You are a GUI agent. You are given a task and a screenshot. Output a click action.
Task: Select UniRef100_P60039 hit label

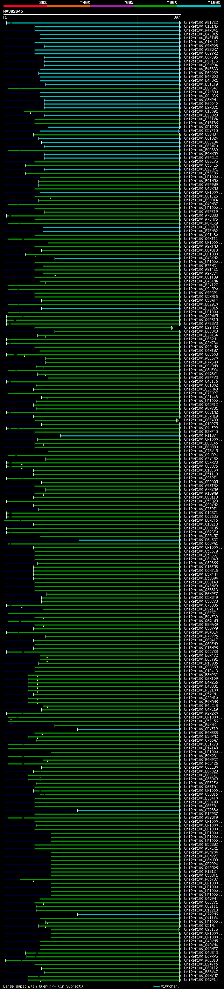[201, 73]
